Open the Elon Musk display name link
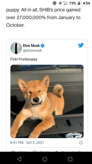Viewport: 92px width, 164px height. 31,46
